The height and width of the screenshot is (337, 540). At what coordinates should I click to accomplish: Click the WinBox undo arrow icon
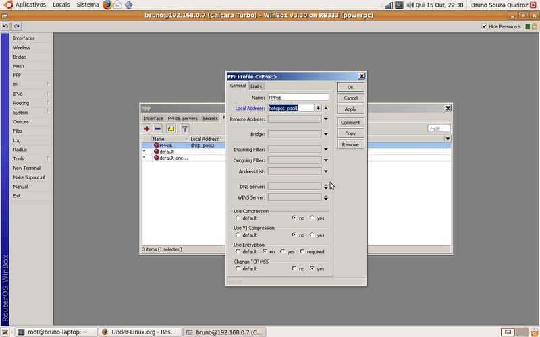(5, 26)
